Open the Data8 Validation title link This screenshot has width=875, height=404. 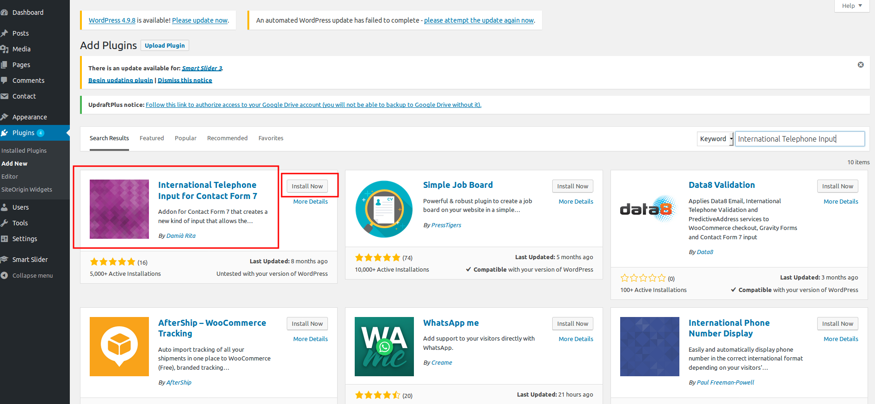coord(721,185)
